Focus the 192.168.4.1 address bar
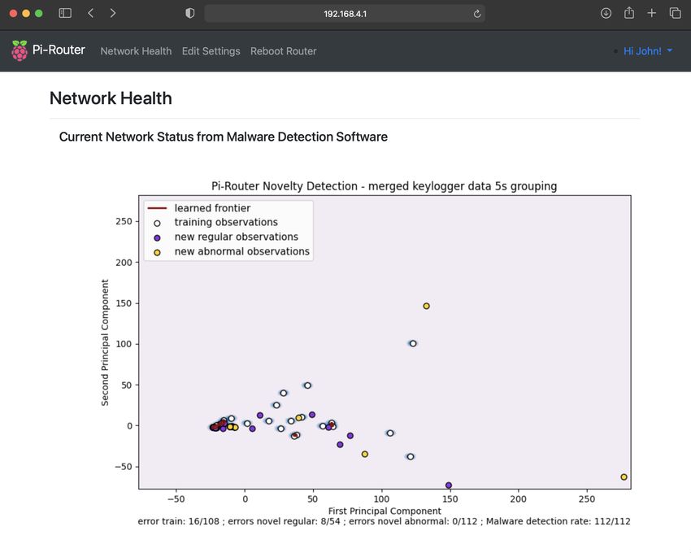 coord(345,14)
